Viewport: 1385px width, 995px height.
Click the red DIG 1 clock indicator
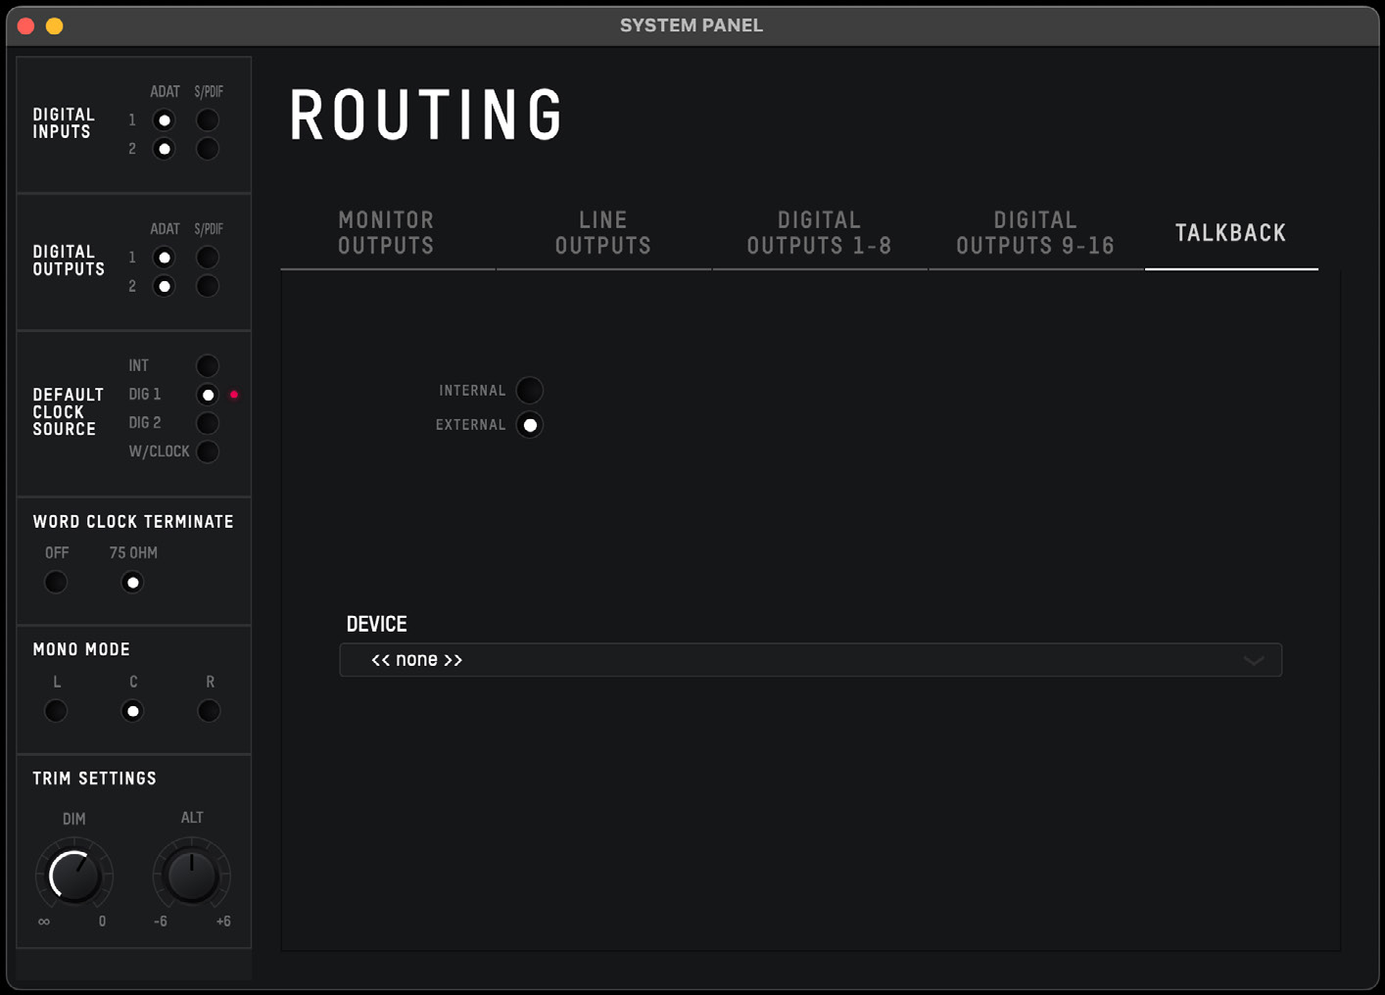pos(234,395)
